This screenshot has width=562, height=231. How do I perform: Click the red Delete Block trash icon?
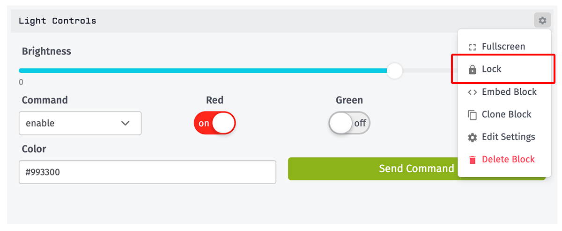473,160
